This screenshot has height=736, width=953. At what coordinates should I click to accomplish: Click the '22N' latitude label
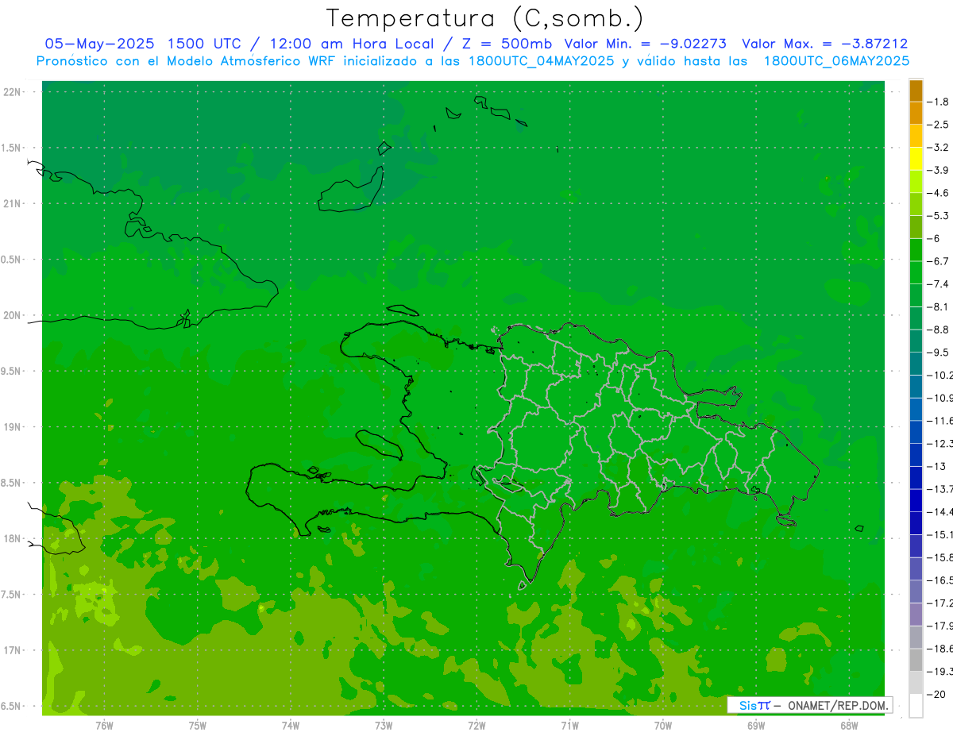pos(14,91)
